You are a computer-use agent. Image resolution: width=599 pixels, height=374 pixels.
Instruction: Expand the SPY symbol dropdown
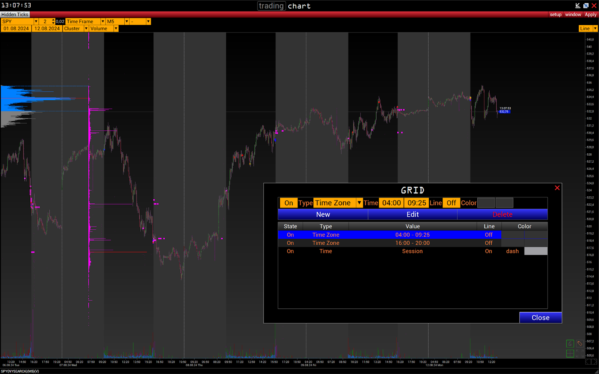click(x=36, y=22)
